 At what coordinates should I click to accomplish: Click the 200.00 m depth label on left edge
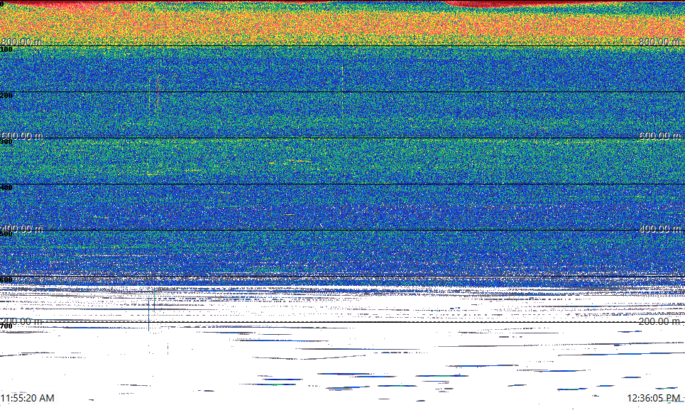click(x=21, y=322)
